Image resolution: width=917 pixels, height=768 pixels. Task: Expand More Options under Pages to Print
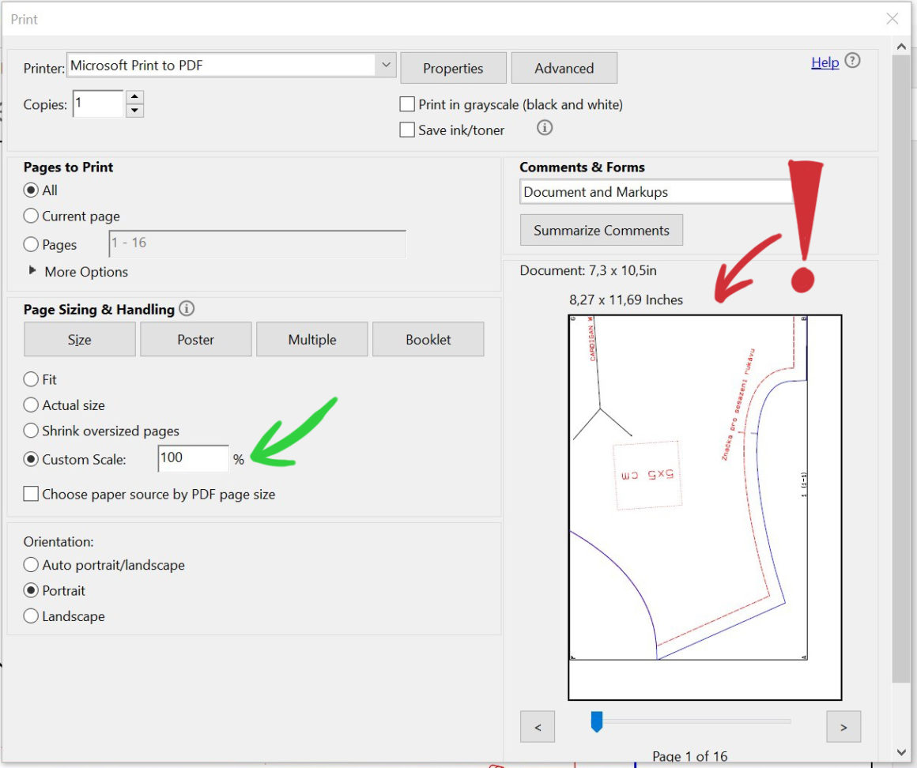(x=33, y=271)
